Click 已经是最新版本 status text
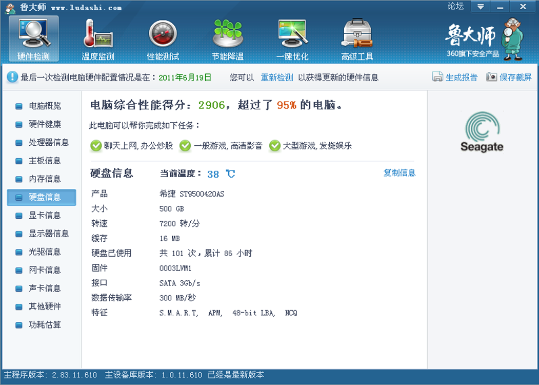This screenshot has width=539, height=385. (x=236, y=375)
